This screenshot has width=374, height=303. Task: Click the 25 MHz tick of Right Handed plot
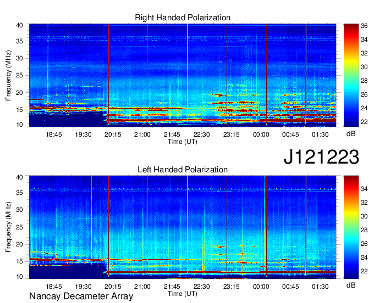[19, 75]
